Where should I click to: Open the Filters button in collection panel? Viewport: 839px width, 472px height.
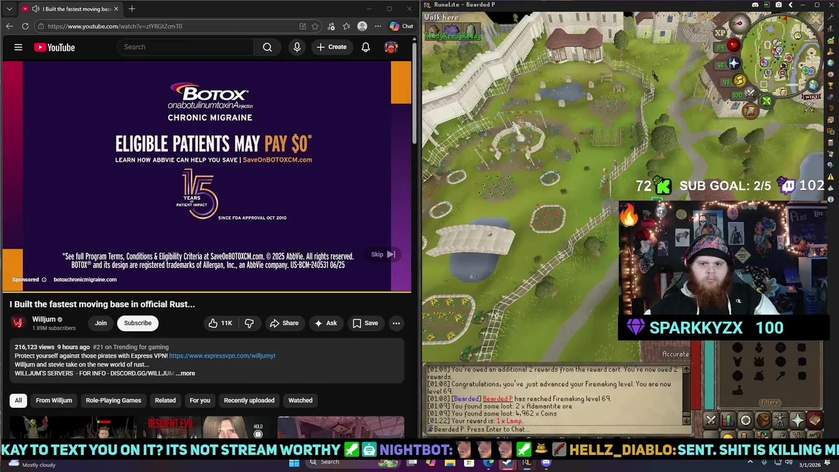tap(770, 403)
